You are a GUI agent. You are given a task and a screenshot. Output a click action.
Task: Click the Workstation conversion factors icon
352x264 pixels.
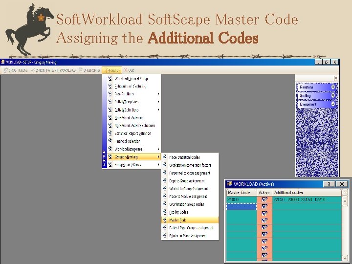[165, 165]
